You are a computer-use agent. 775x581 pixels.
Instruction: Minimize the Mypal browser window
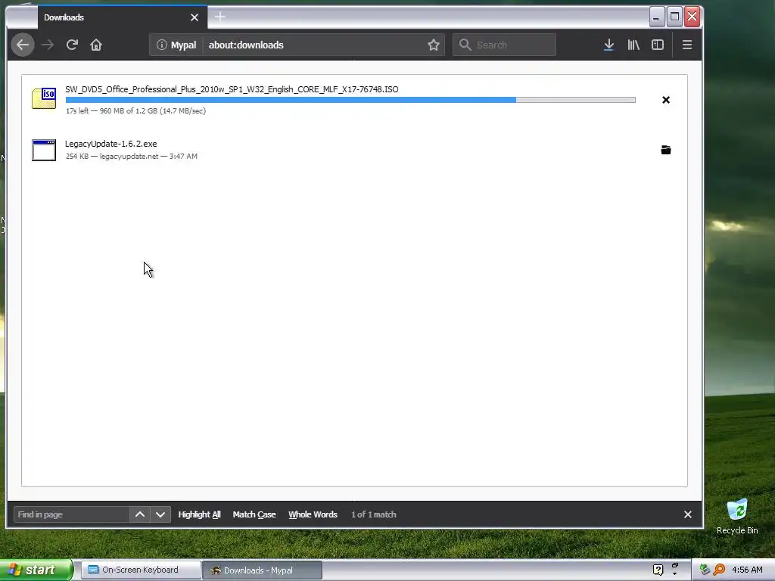[x=656, y=17]
